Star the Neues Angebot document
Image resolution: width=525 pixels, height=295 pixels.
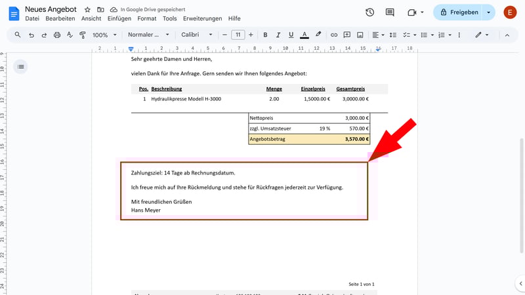(87, 10)
